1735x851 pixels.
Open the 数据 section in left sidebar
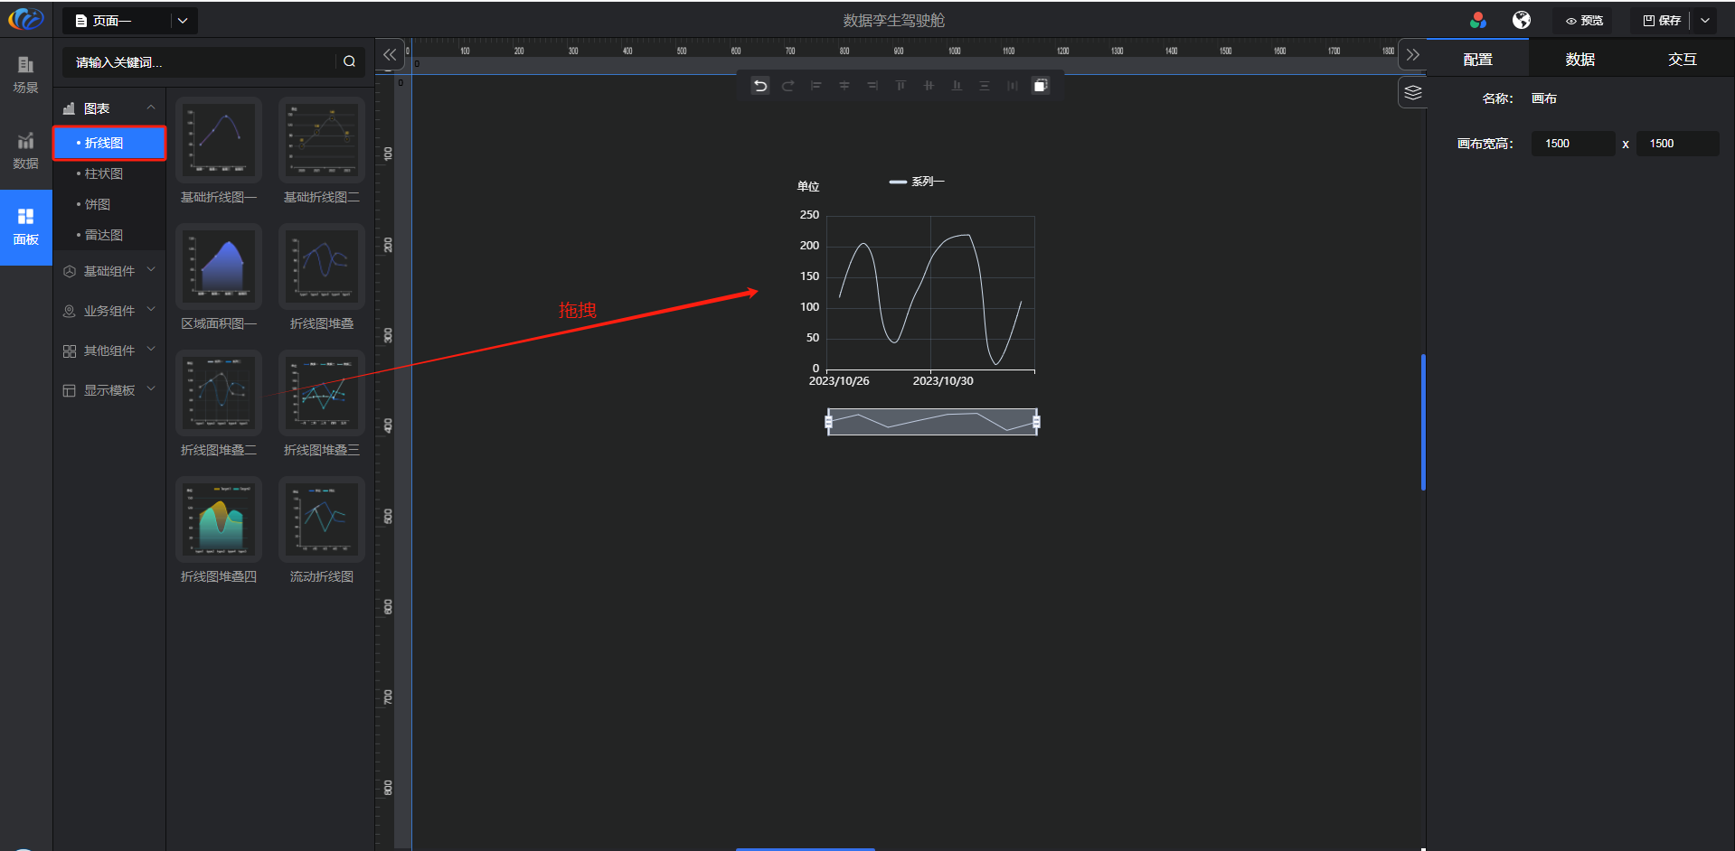[x=25, y=150]
